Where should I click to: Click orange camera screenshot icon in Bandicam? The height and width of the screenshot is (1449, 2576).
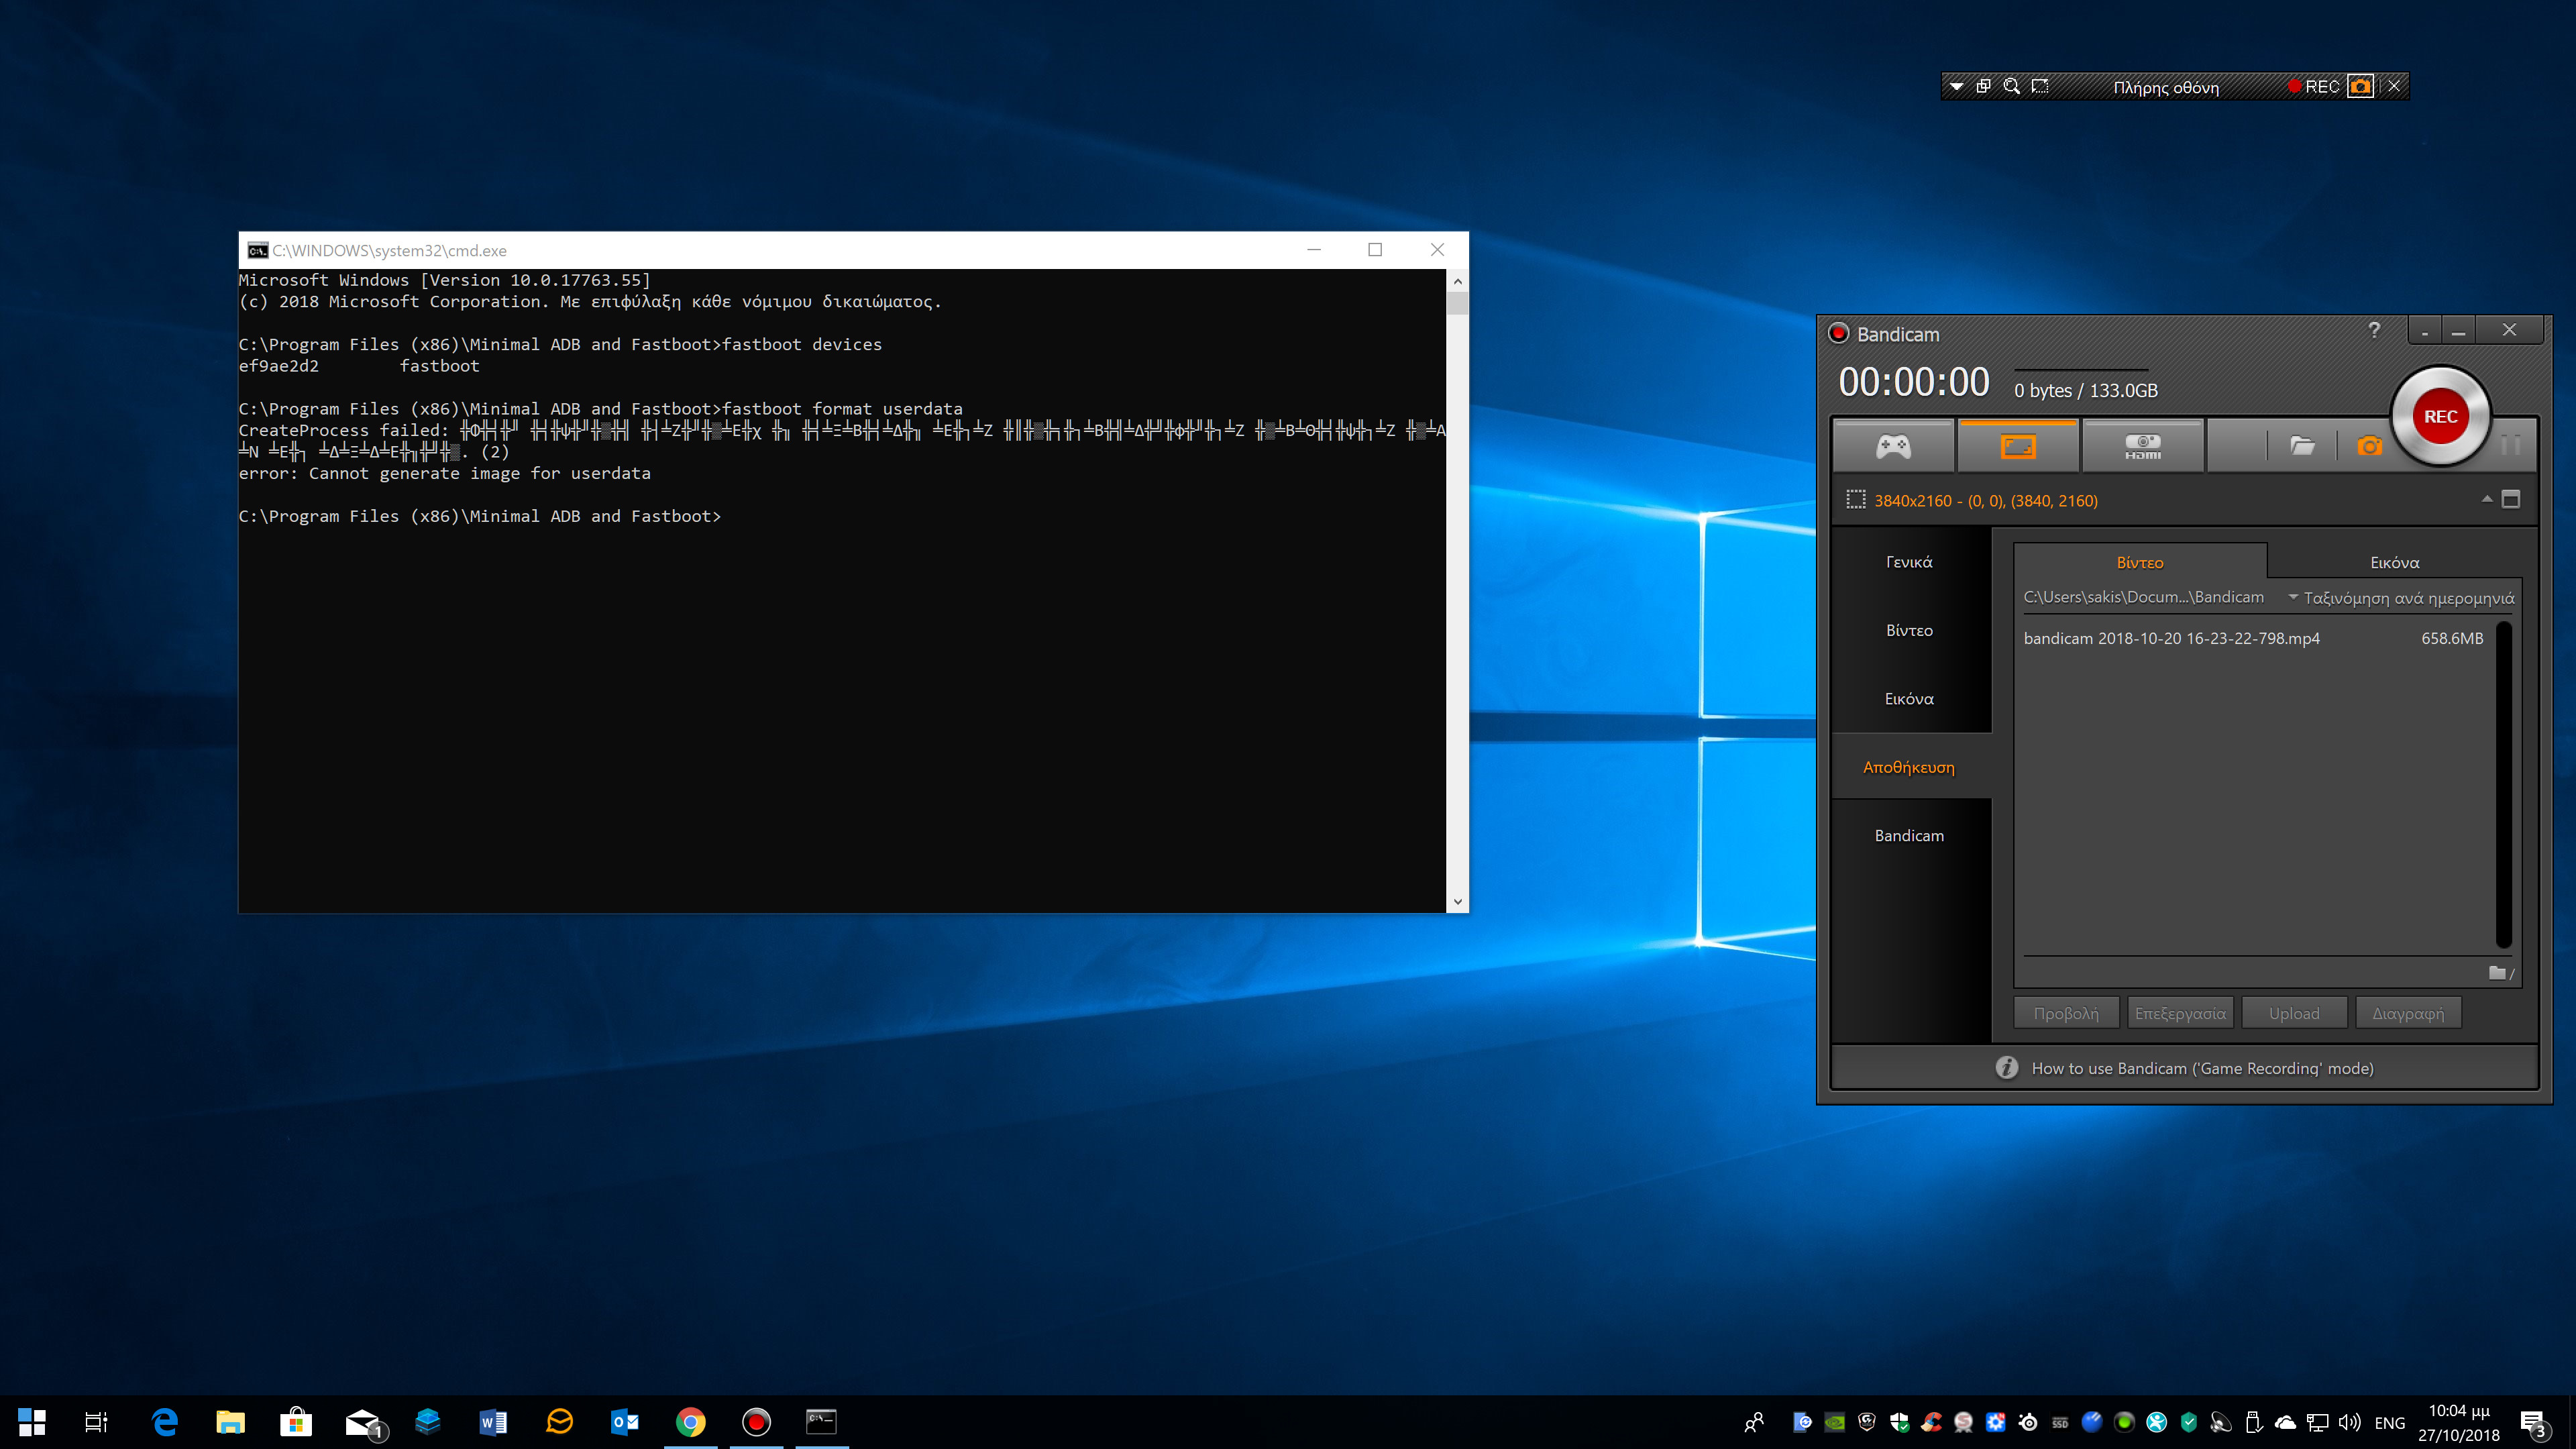(x=2369, y=446)
